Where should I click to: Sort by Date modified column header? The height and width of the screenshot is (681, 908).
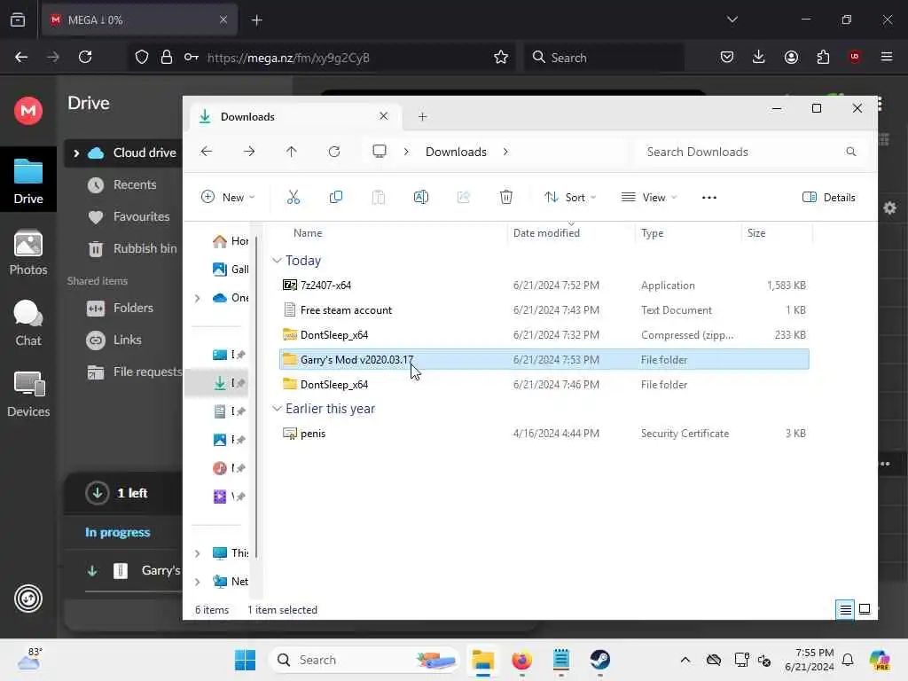coord(546,233)
